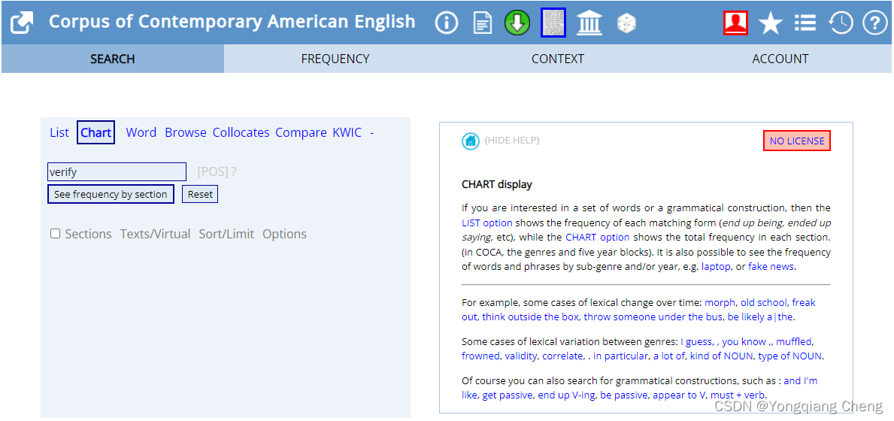Switch to the SEARCH tab
Image resolution: width=894 pixels, height=421 pixels.
pos(112,59)
